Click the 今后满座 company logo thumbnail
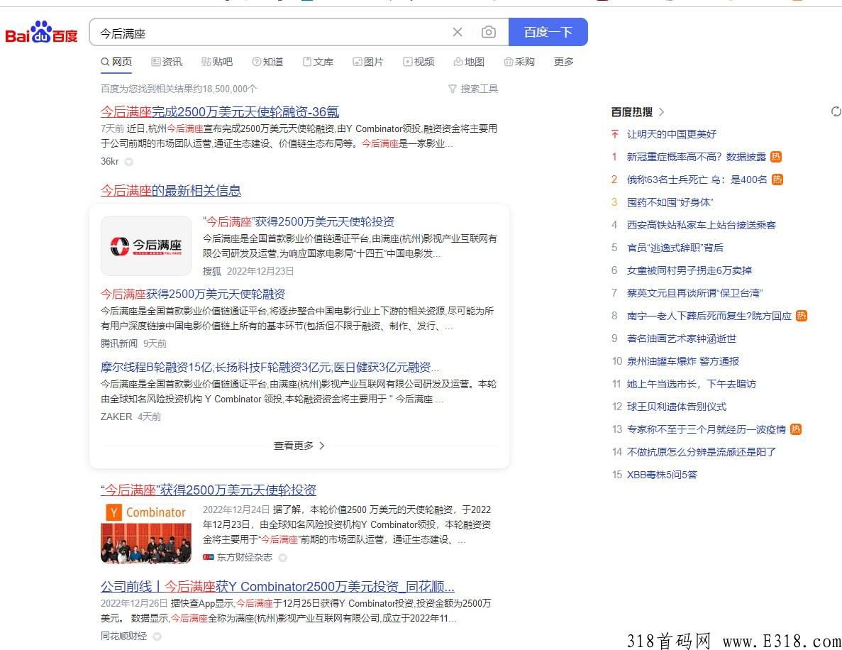Screen dimensions: 842x650 click(x=146, y=246)
